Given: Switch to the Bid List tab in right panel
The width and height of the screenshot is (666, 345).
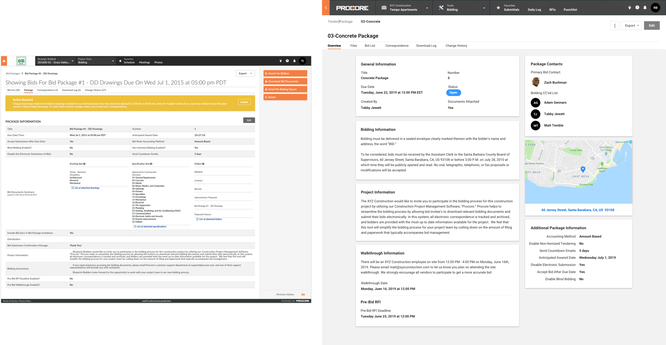Looking at the screenshot, I should click(370, 46).
